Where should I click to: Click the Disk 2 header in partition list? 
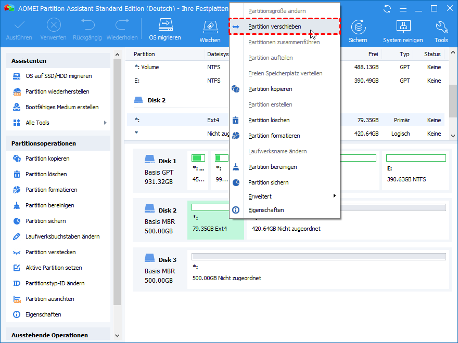(149, 100)
